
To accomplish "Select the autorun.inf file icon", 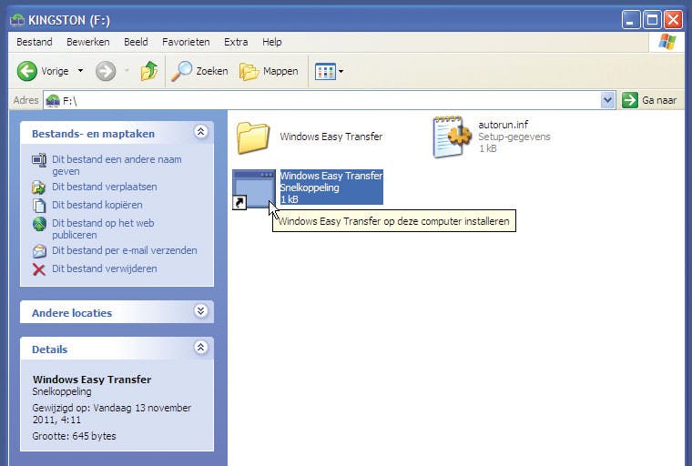I will click(x=451, y=137).
